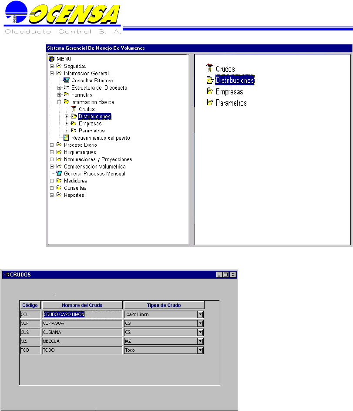Click the Buquetanques folder icon
The image size is (353, 411).
(x=59, y=152)
